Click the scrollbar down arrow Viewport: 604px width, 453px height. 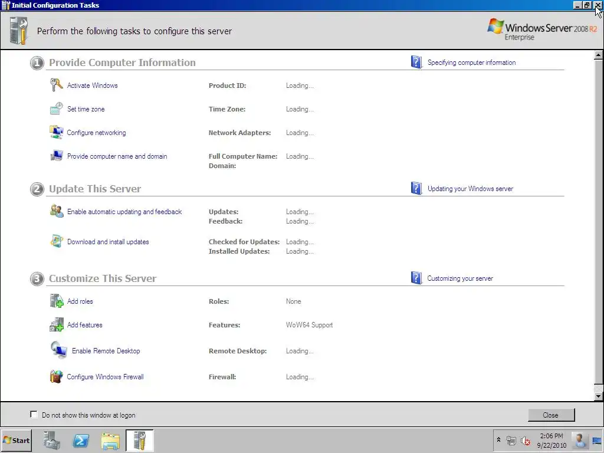pos(598,396)
